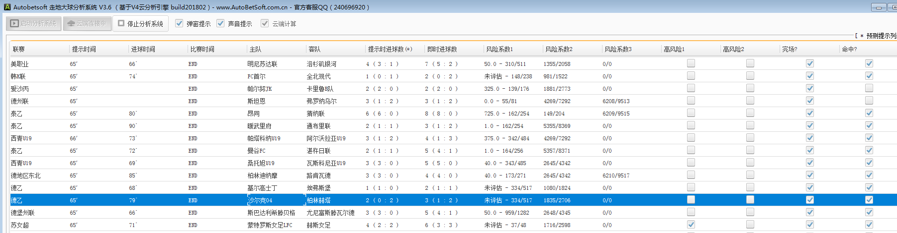Click the 提示时间 column header

point(84,49)
